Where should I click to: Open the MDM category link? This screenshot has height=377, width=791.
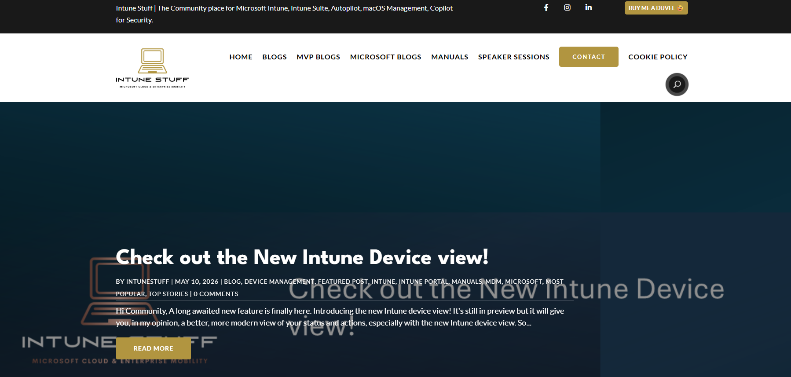(x=493, y=282)
